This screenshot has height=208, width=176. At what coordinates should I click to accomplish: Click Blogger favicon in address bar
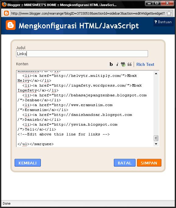[6, 13]
